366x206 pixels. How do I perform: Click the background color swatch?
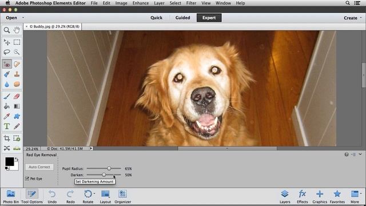tap(15, 167)
